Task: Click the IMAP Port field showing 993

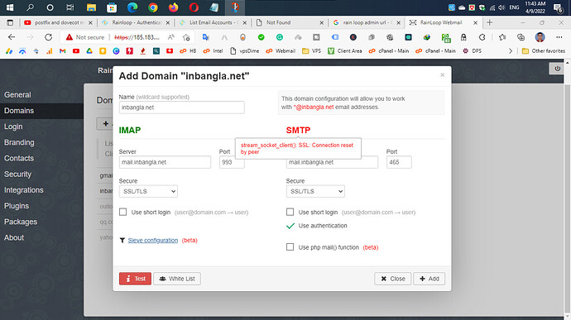Action: [x=232, y=162]
